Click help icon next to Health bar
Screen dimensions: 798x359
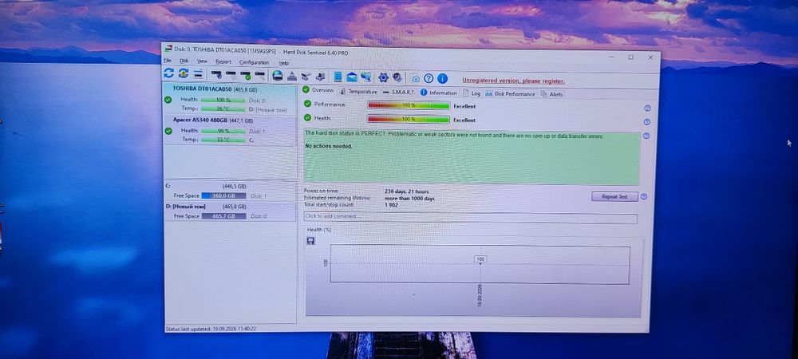[647, 122]
